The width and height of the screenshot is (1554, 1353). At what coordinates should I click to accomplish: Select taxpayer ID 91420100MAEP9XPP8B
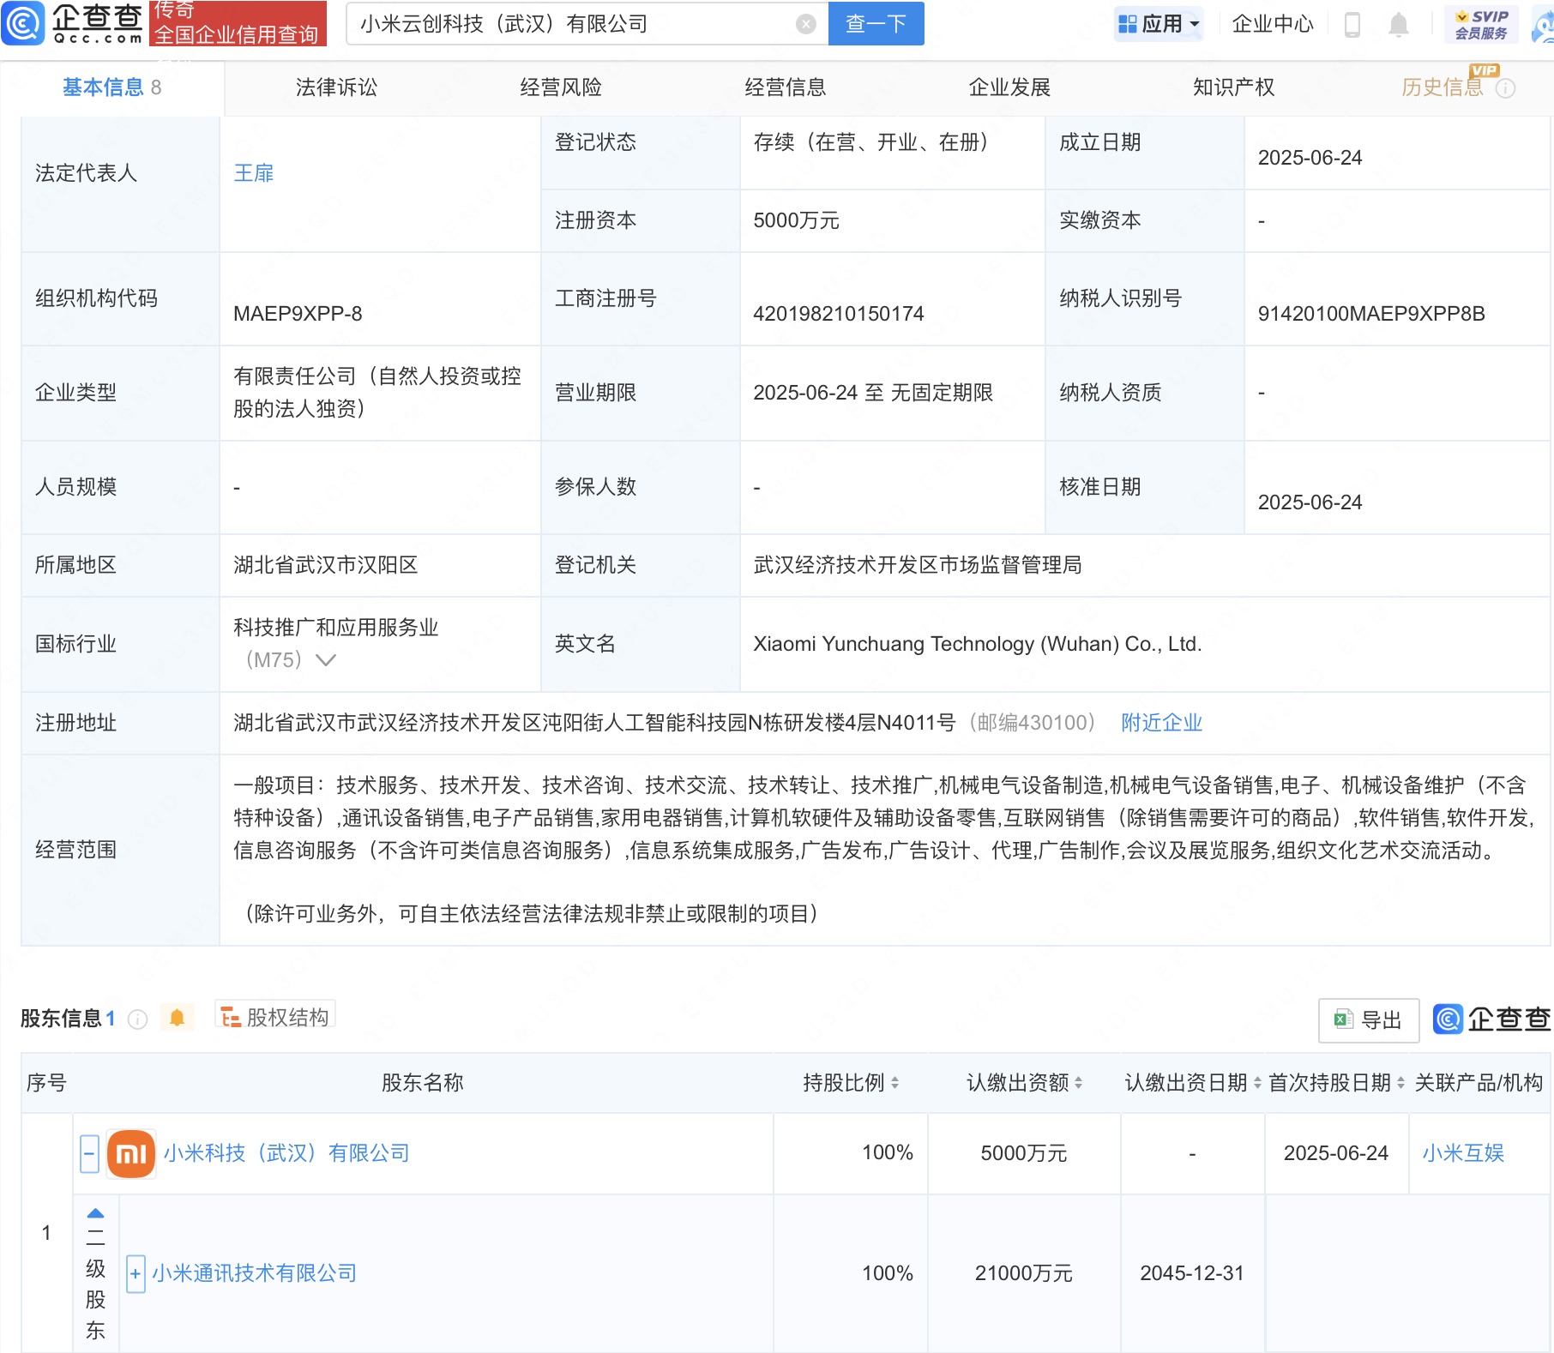pyautogui.click(x=1371, y=314)
